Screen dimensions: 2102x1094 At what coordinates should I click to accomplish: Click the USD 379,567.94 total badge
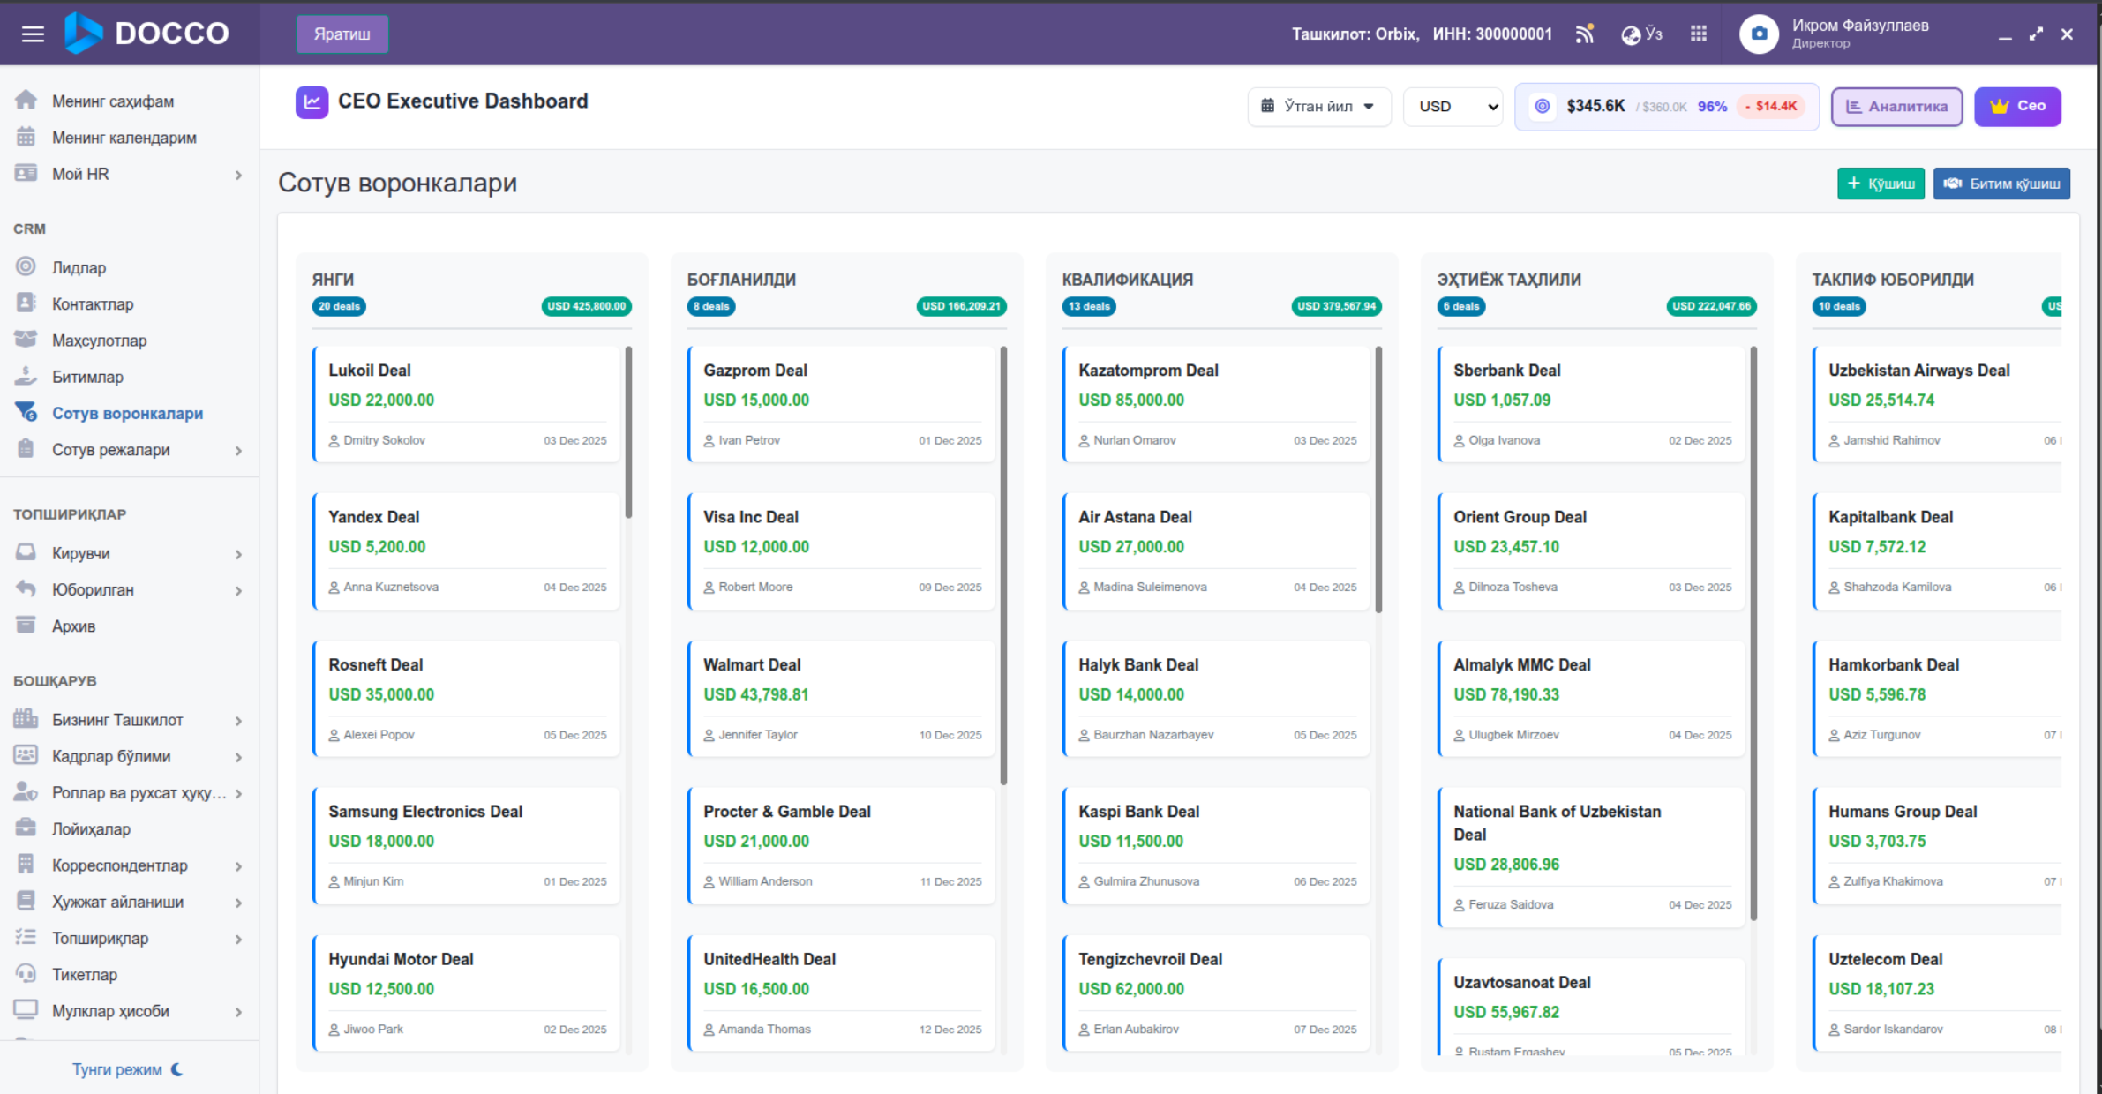tap(1337, 306)
